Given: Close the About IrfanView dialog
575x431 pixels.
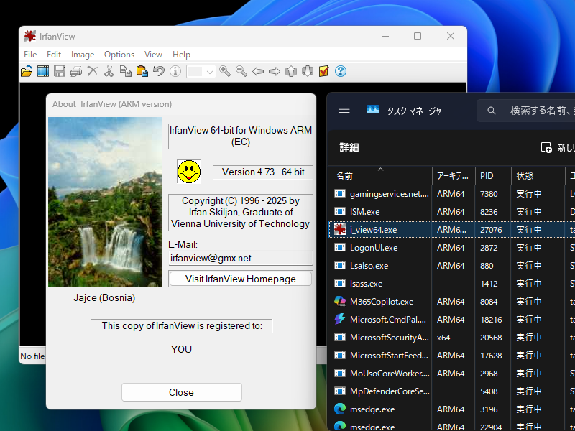Looking at the screenshot, I should pyautogui.click(x=181, y=392).
